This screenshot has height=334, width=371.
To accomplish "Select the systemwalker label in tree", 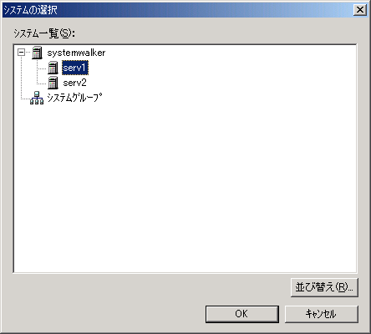I will pos(76,53).
